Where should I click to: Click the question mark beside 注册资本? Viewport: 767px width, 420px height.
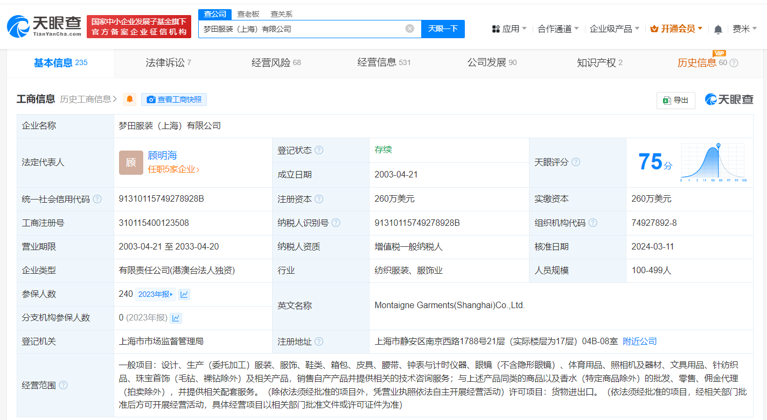pyautogui.click(x=320, y=199)
